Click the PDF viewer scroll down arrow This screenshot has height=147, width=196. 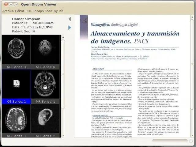[x=192, y=135]
